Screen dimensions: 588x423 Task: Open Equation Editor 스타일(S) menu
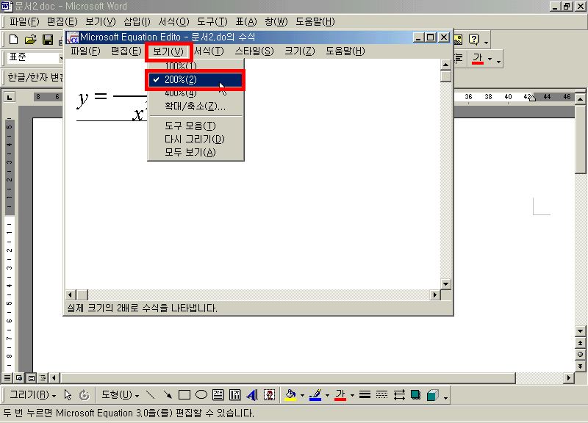pos(254,51)
